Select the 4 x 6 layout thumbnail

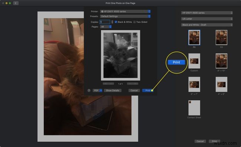point(221,84)
